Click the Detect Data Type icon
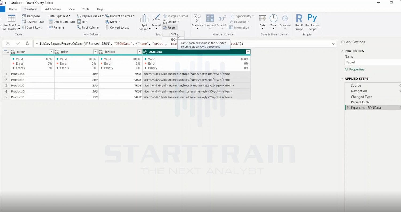The height and width of the screenshot is (212, 401). click(51, 22)
